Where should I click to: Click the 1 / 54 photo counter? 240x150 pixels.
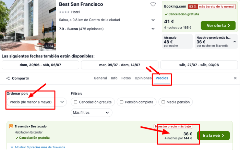pos(49,46)
